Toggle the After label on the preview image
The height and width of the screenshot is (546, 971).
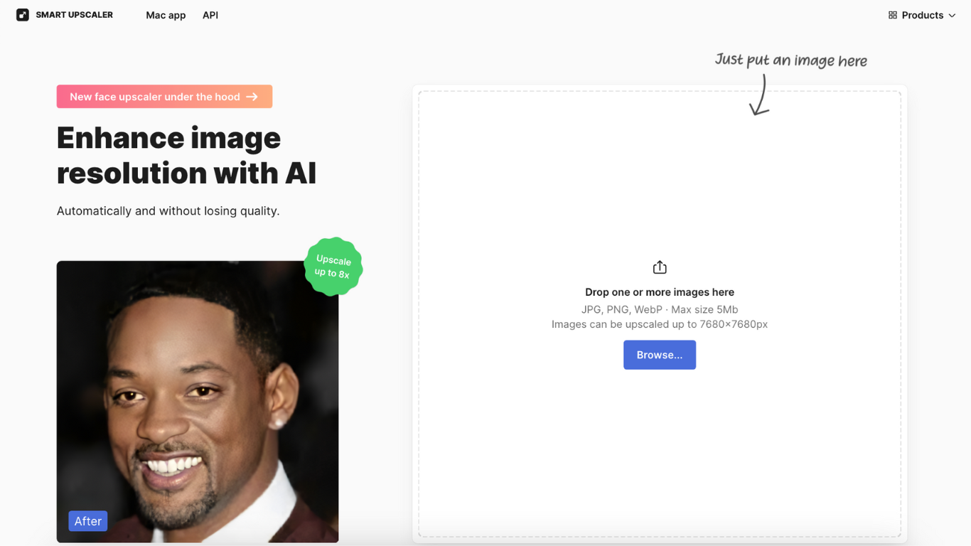(87, 520)
